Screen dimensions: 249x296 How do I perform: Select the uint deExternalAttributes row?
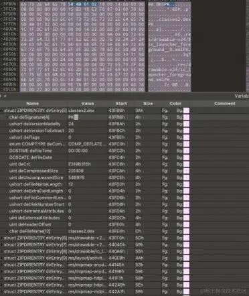124,218
